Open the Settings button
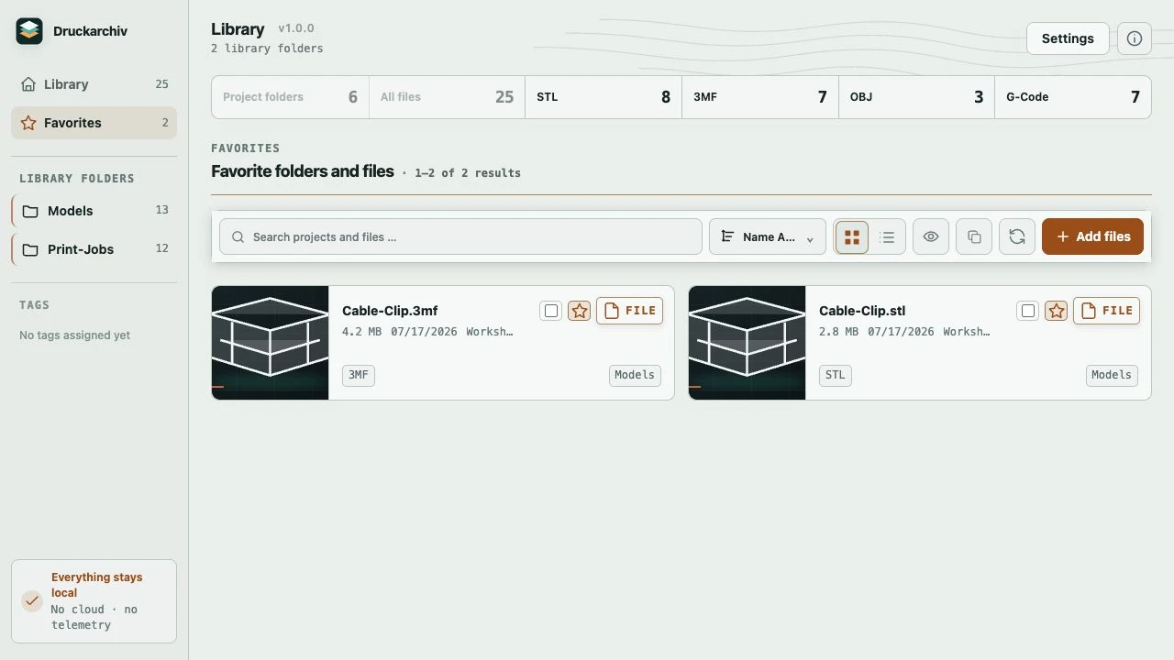 1068,38
